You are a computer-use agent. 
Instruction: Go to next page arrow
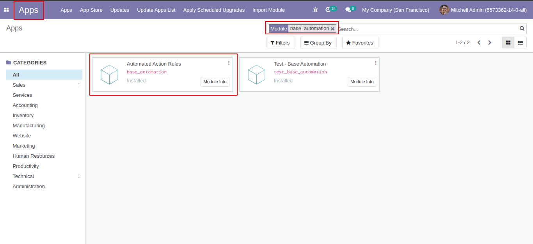tap(490, 43)
